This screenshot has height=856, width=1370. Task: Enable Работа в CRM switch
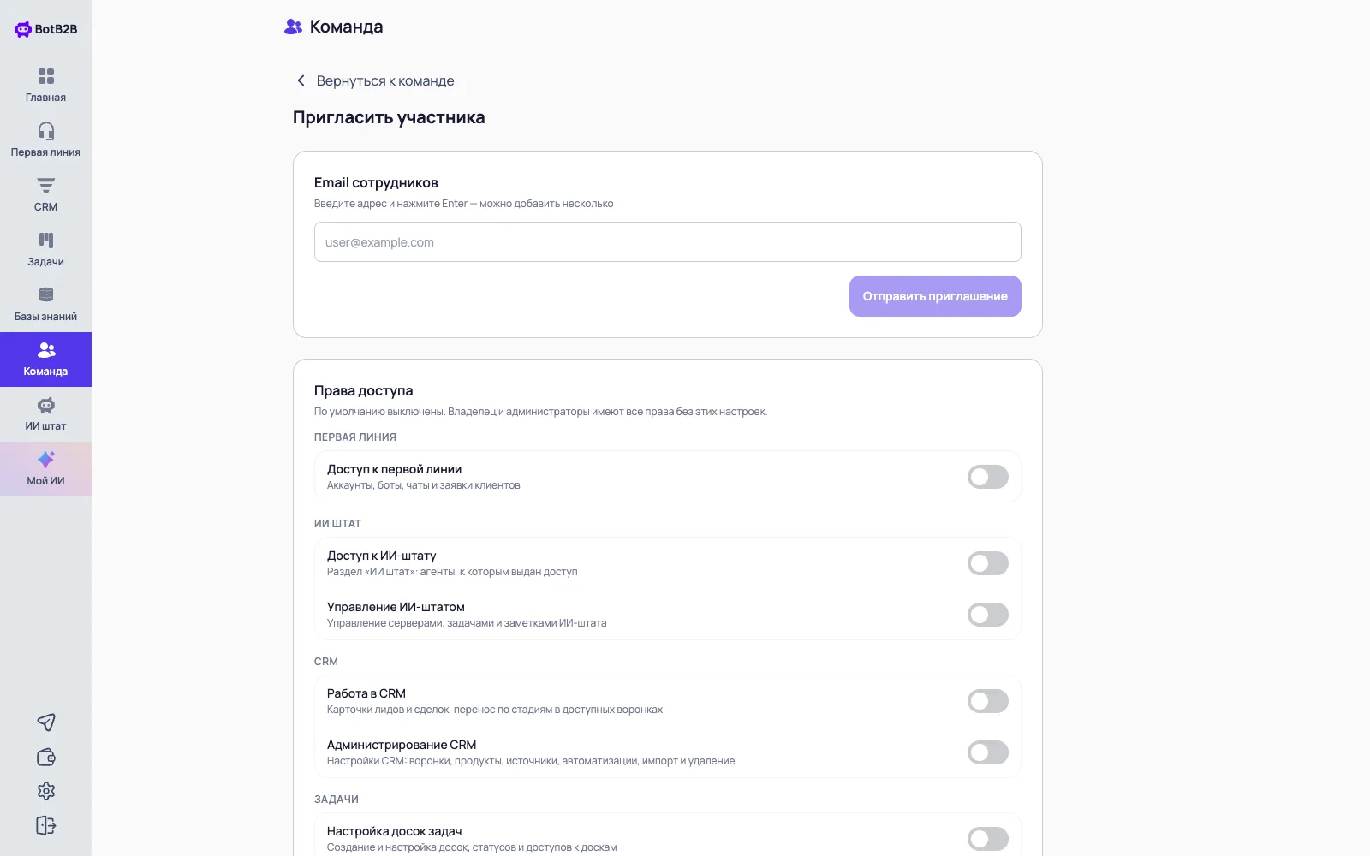coord(988,701)
